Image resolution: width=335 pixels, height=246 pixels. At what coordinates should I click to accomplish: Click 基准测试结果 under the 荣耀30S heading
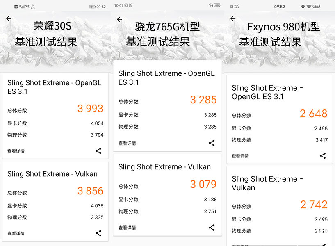click(46, 42)
